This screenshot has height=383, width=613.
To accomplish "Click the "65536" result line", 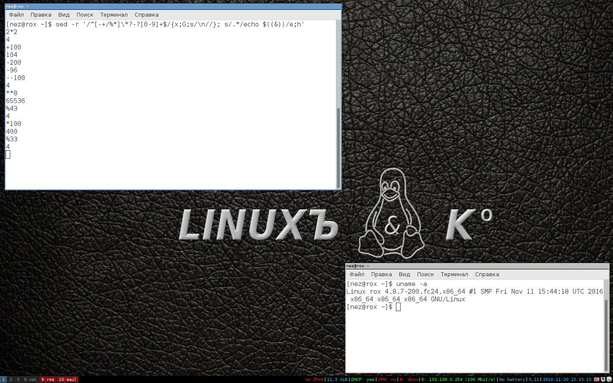I will pyautogui.click(x=15, y=101).
